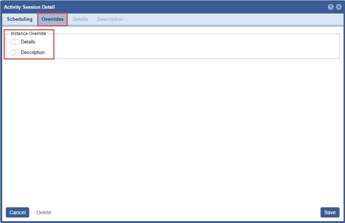Image resolution: width=345 pixels, height=223 pixels.
Task: Click the greyed-out Details tab
Action: pyautogui.click(x=80, y=19)
